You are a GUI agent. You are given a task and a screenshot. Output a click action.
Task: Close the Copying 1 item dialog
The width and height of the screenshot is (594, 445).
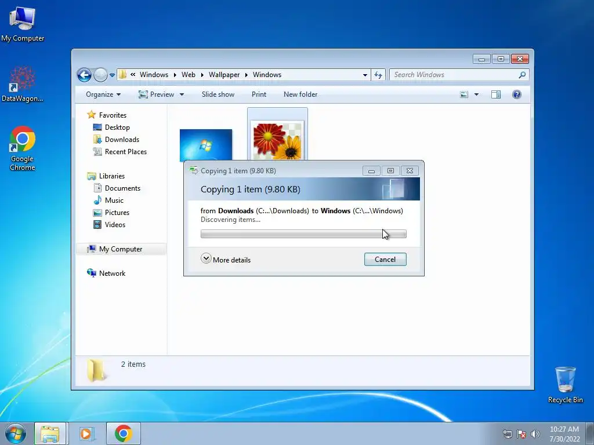point(410,171)
